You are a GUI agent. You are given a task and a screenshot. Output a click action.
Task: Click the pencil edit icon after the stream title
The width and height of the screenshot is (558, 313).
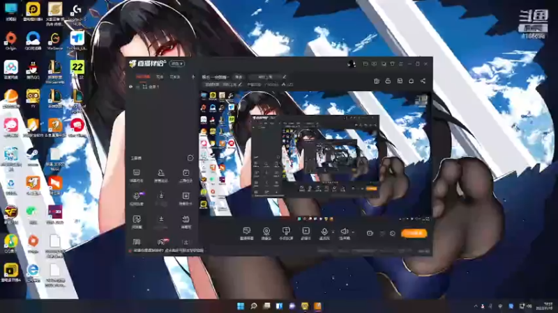285,77
